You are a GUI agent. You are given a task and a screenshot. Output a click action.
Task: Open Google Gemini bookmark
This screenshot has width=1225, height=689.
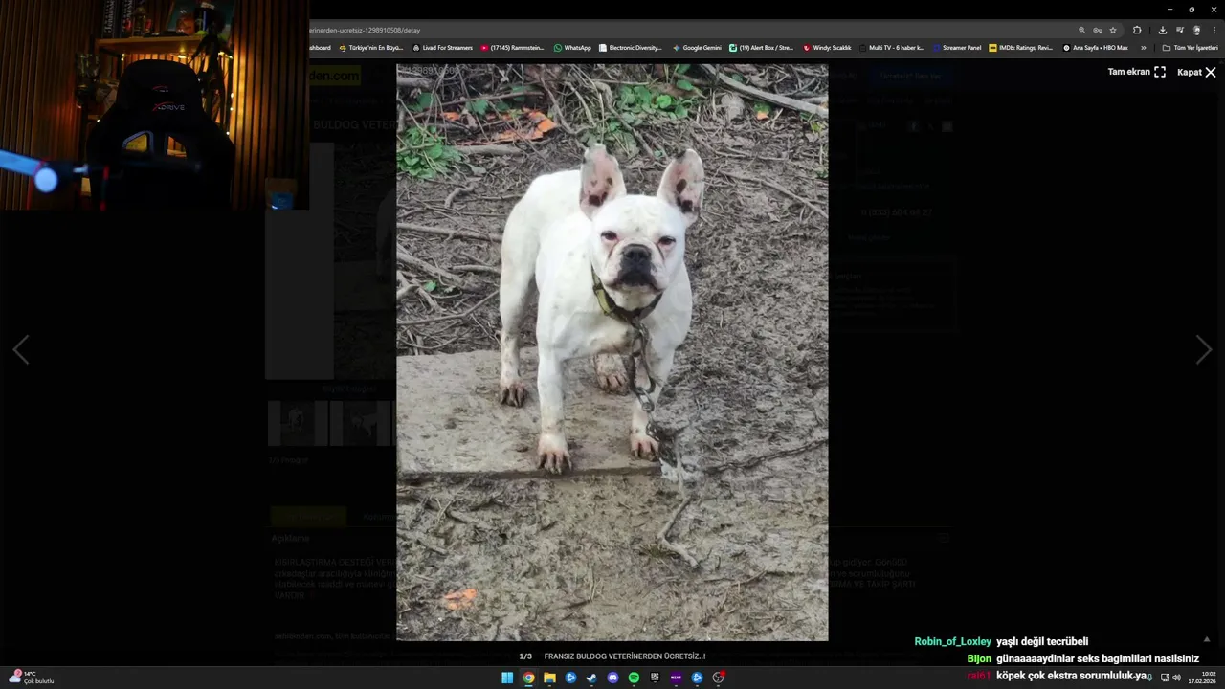tap(697, 48)
